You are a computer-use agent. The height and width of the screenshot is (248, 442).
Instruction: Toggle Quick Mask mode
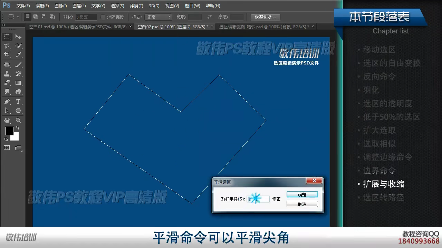click(x=7, y=148)
